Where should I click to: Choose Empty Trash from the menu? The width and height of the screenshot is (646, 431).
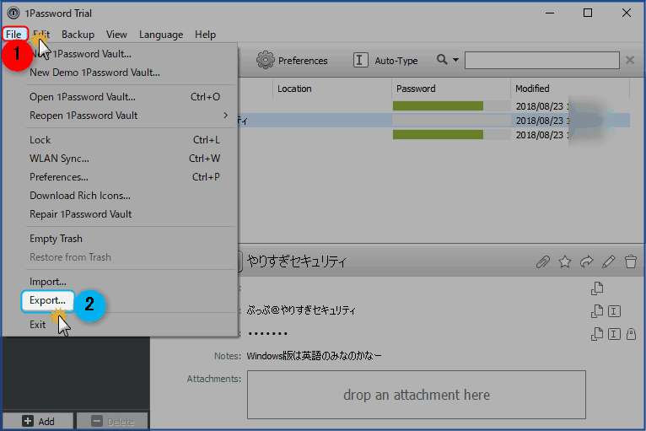tap(131, 239)
